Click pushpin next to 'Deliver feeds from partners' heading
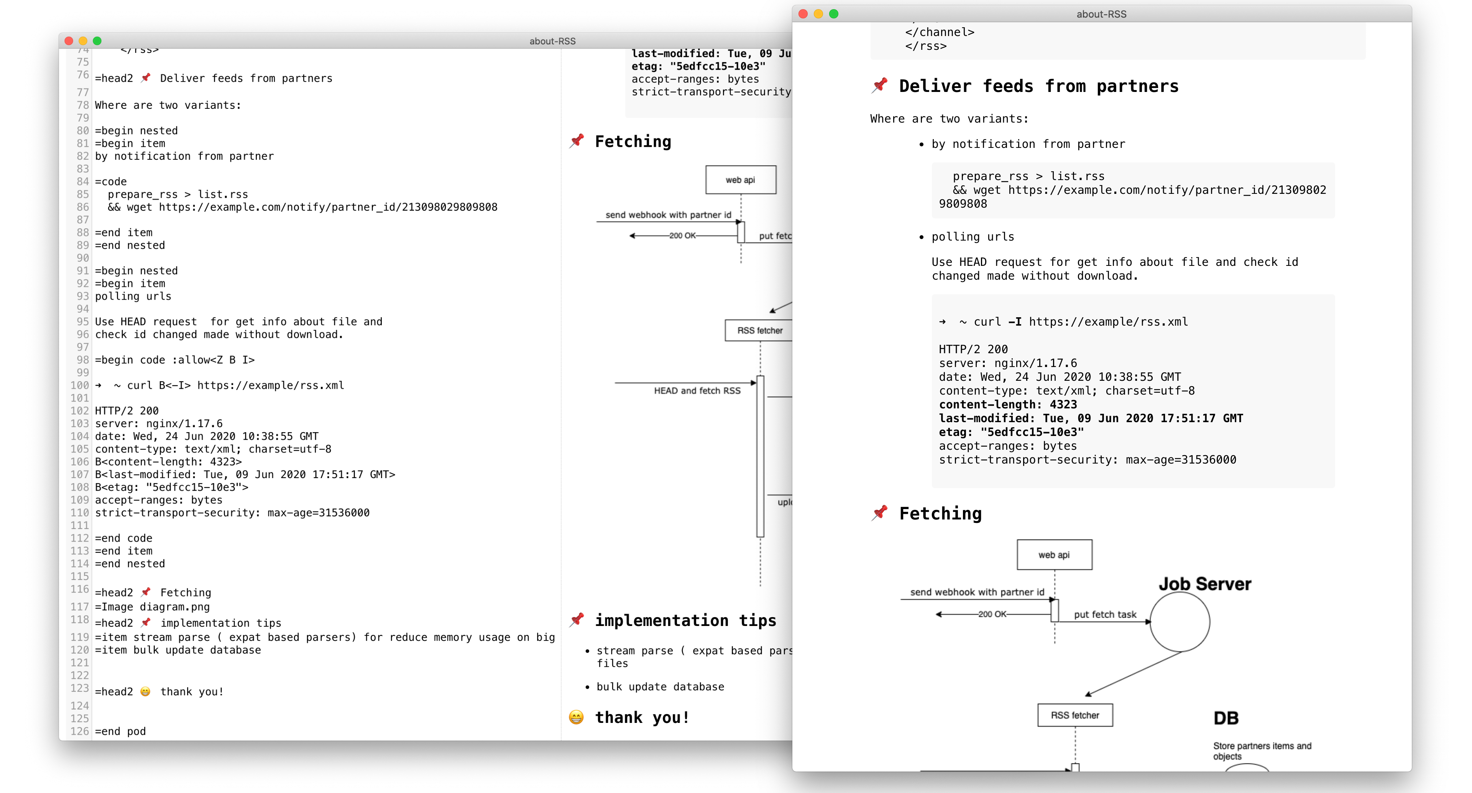 [880, 86]
